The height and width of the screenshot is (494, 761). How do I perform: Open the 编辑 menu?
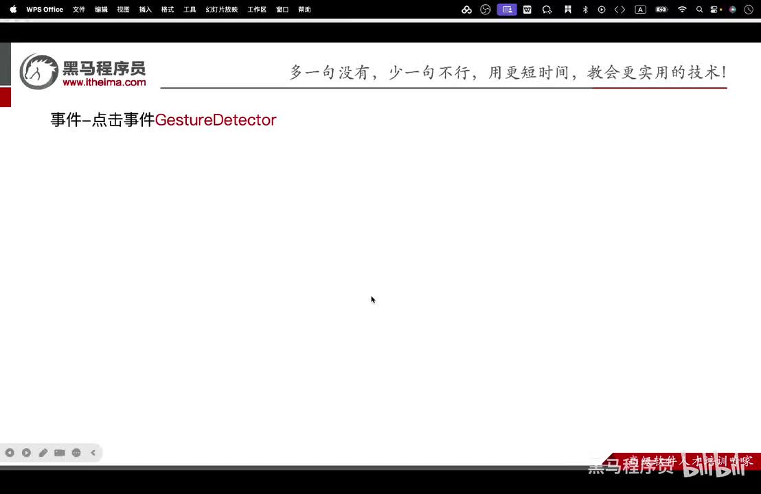click(101, 9)
